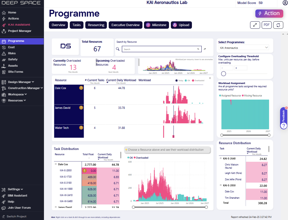Open the Feedback side tab
This screenshot has height=220, width=288.
[x=283, y=116]
